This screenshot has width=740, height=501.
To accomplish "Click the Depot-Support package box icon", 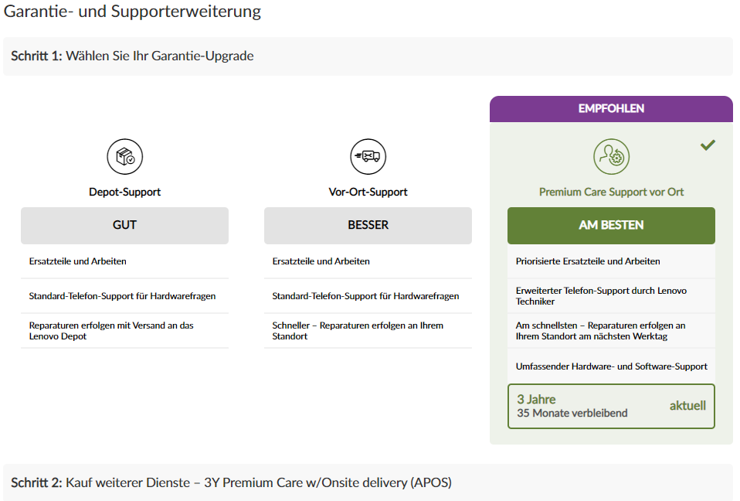I will pos(124,157).
